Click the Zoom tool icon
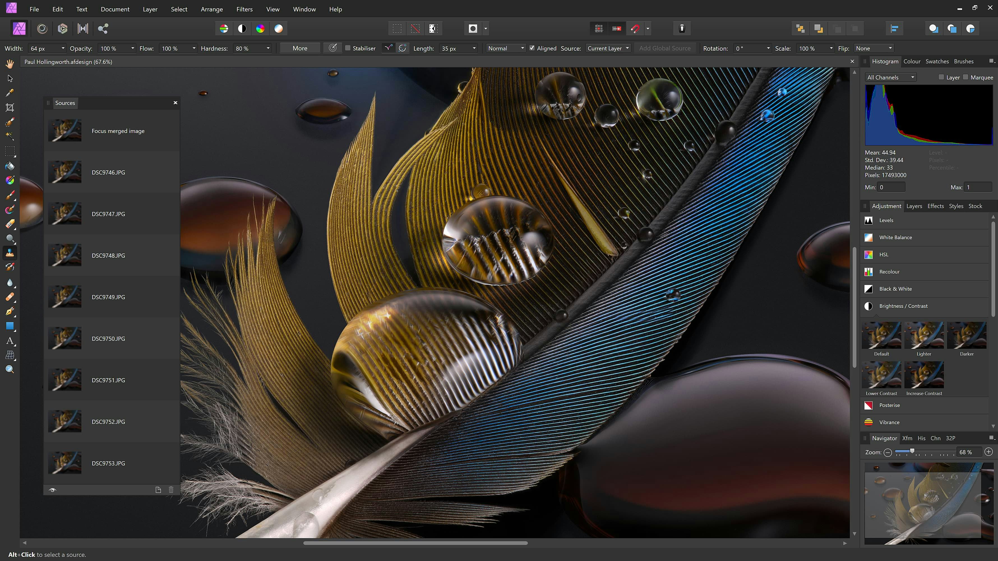 [x=10, y=369]
